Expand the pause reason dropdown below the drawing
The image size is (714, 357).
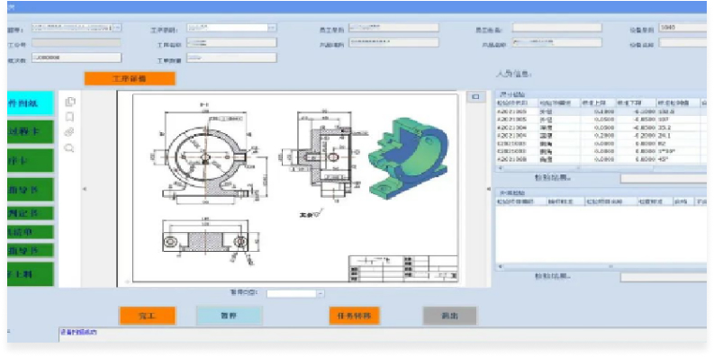pyautogui.click(x=321, y=294)
